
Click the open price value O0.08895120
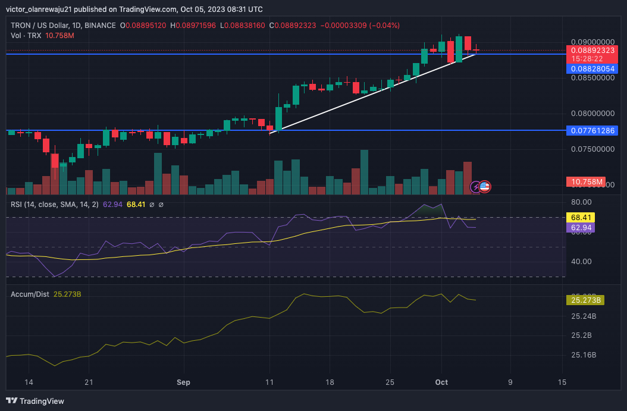pos(143,25)
